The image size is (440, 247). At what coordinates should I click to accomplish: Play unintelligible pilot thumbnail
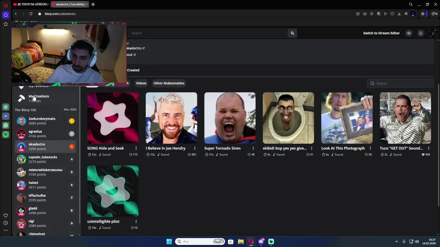point(113,191)
